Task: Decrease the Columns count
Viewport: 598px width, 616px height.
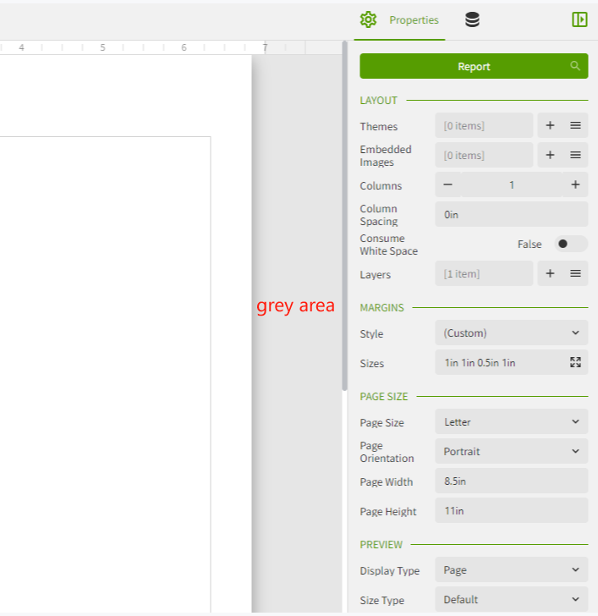Action: [448, 185]
